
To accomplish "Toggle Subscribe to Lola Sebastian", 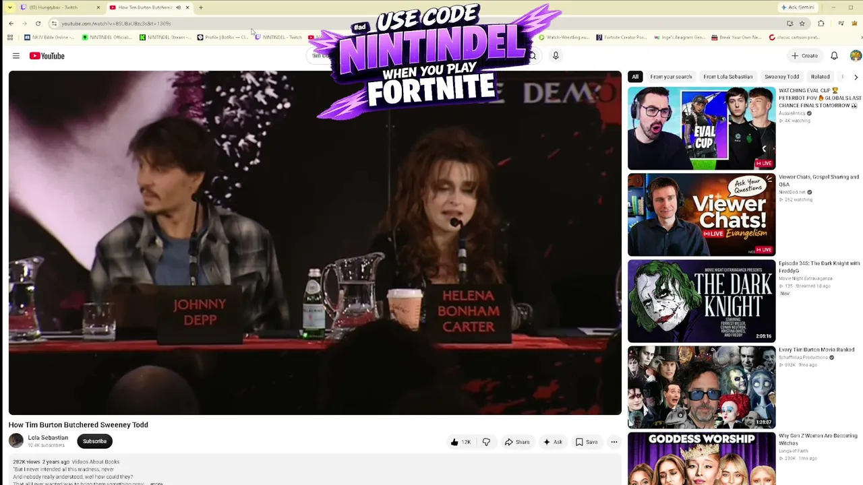I will pos(94,441).
